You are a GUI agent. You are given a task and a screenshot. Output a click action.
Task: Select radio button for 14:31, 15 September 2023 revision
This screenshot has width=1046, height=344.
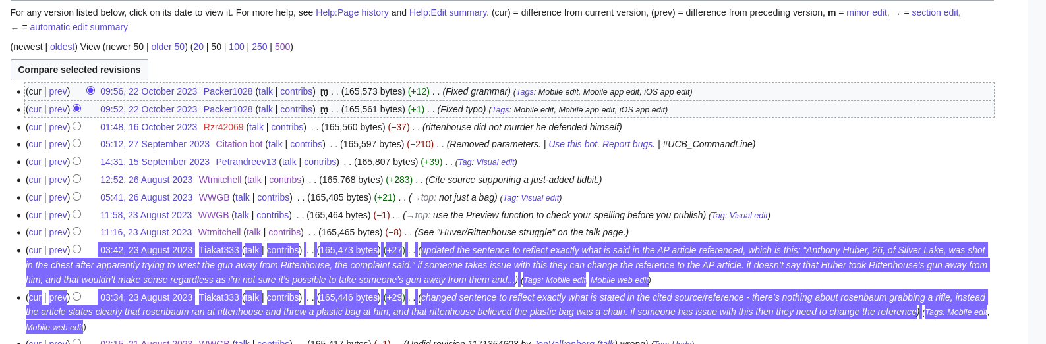click(x=77, y=161)
